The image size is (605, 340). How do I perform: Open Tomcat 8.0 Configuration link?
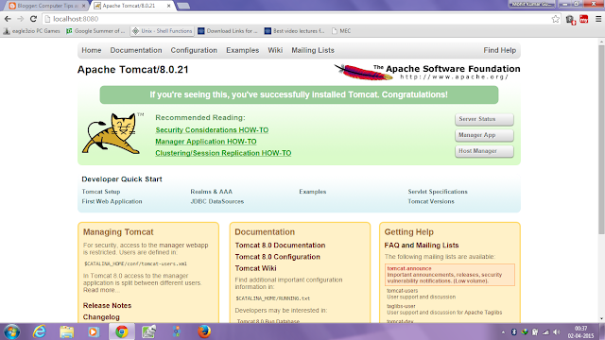click(277, 257)
